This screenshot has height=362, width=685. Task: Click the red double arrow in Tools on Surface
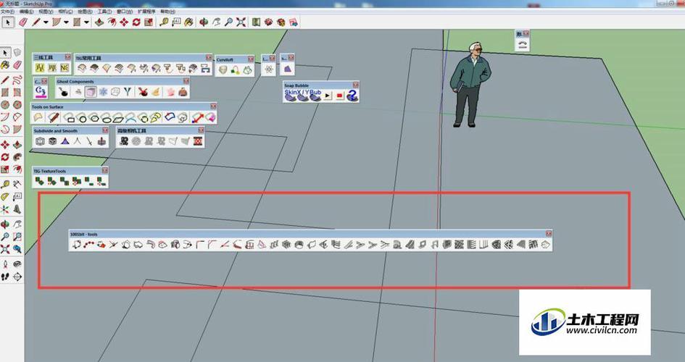[x=197, y=117]
